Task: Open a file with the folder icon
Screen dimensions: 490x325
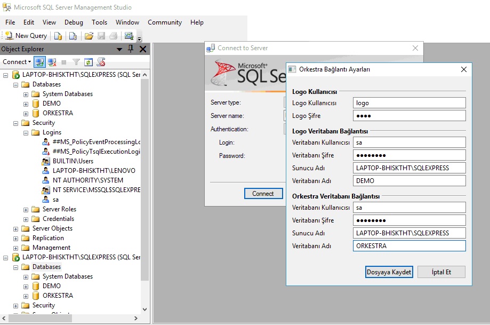Action: point(89,36)
